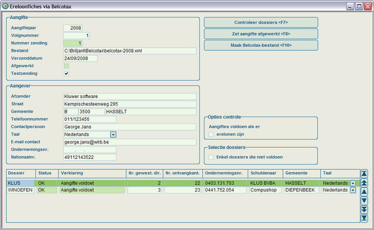Click the Bestand path field
The height and width of the screenshot is (230, 374).
click(130, 51)
